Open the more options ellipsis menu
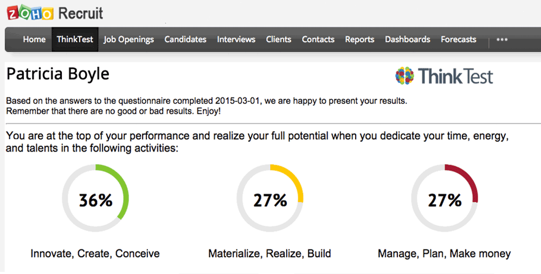Viewport: 541px width, 274px height. tap(502, 40)
